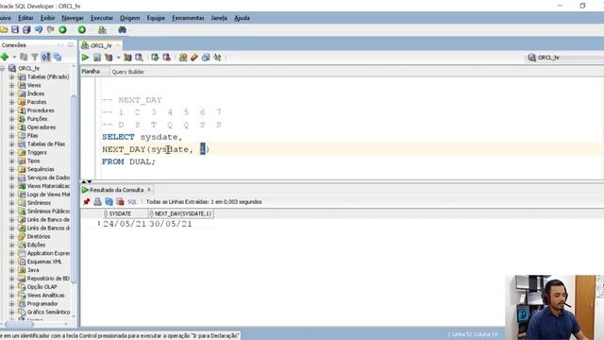
Task: Click the red delete row icon
Action: tap(120, 201)
